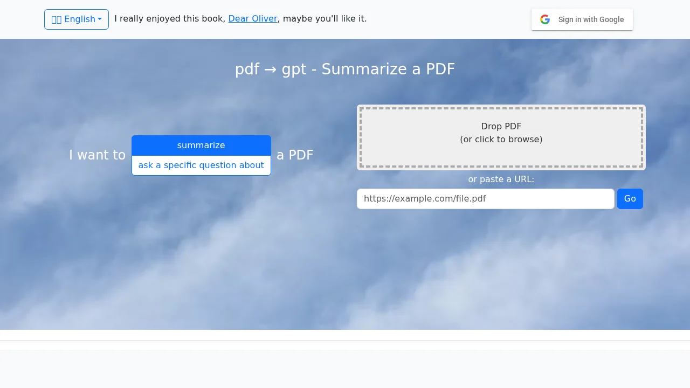Image resolution: width=690 pixels, height=388 pixels.
Task: Click the Google "G" logo icon
Action: coord(545,19)
